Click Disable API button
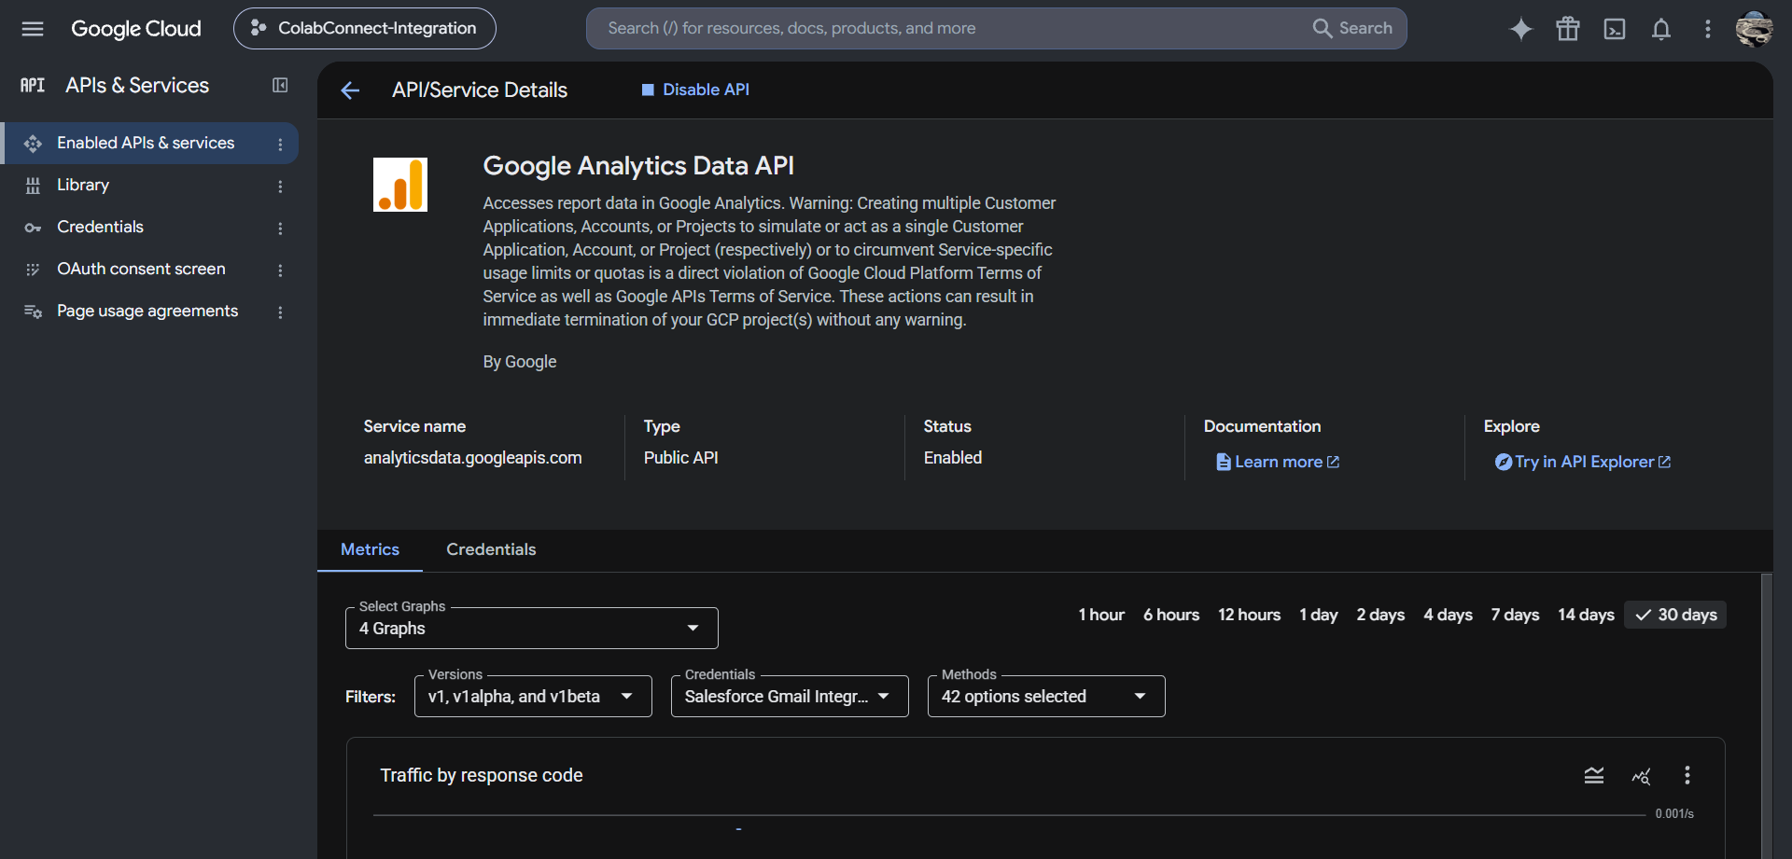 coord(695,90)
